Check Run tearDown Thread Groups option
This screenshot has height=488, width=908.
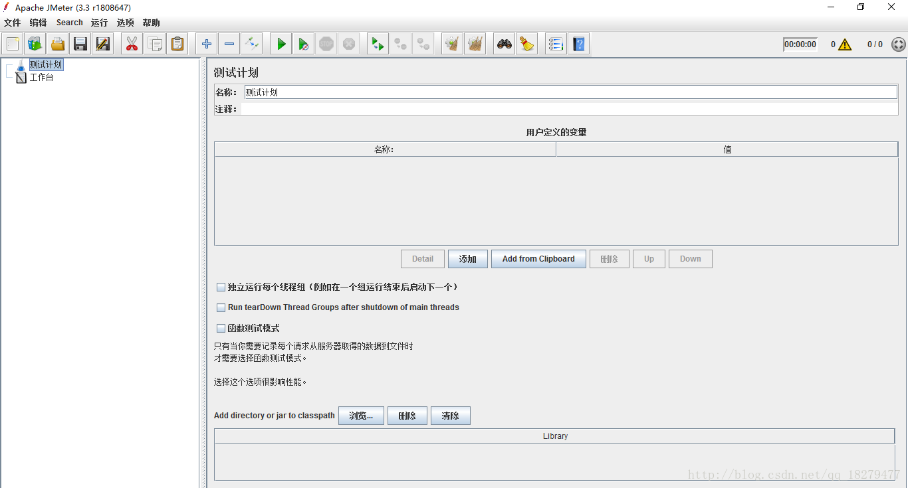(x=221, y=307)
